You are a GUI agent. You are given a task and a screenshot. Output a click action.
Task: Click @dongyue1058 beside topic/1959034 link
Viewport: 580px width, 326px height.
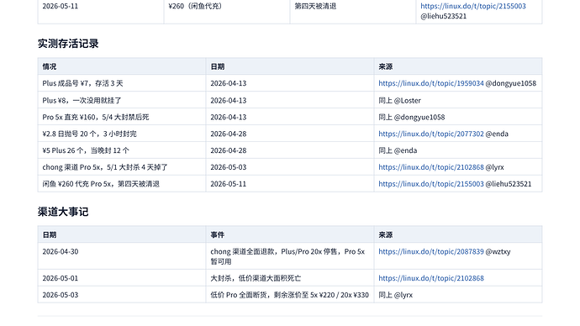click(511, 83)
